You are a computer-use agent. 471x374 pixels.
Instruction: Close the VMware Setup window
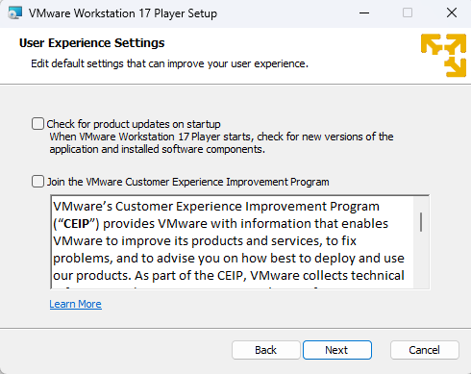pos(452,13)
